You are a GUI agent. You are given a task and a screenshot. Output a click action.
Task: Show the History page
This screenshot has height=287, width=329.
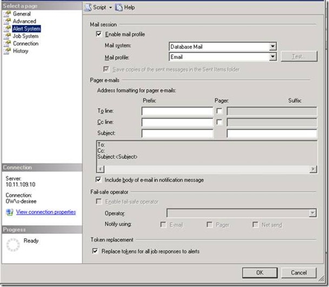pos(21,51)
